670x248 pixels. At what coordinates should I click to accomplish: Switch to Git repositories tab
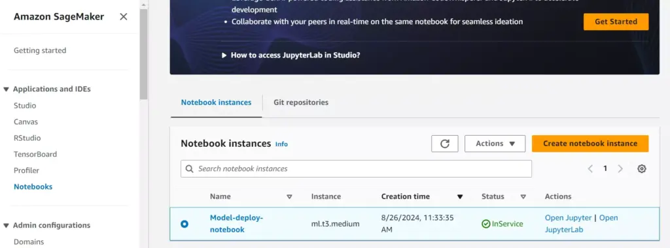(301, 102)
